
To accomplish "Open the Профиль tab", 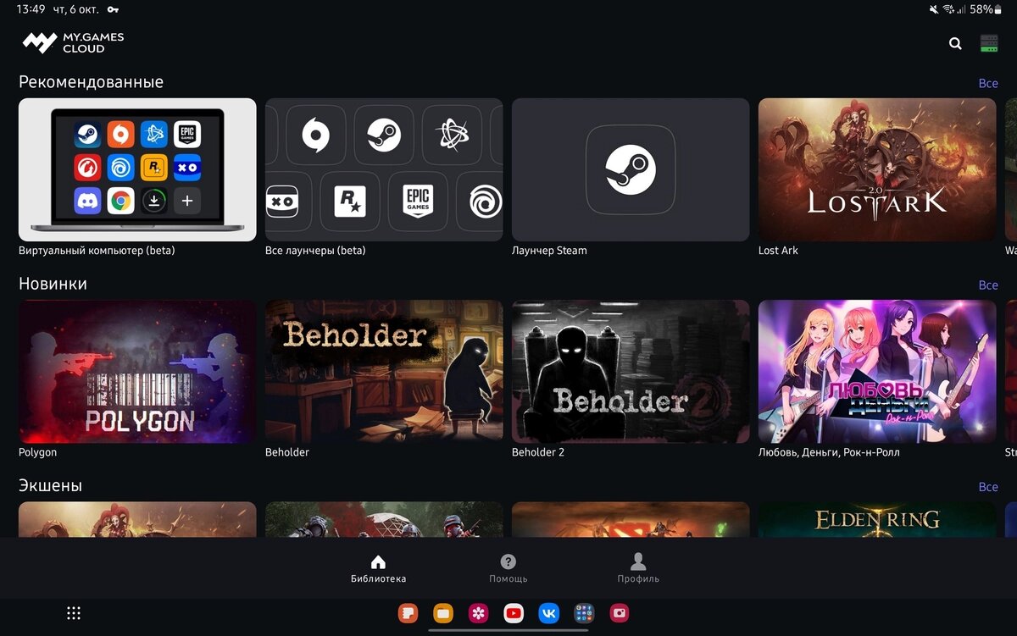I will pos(638,568).
